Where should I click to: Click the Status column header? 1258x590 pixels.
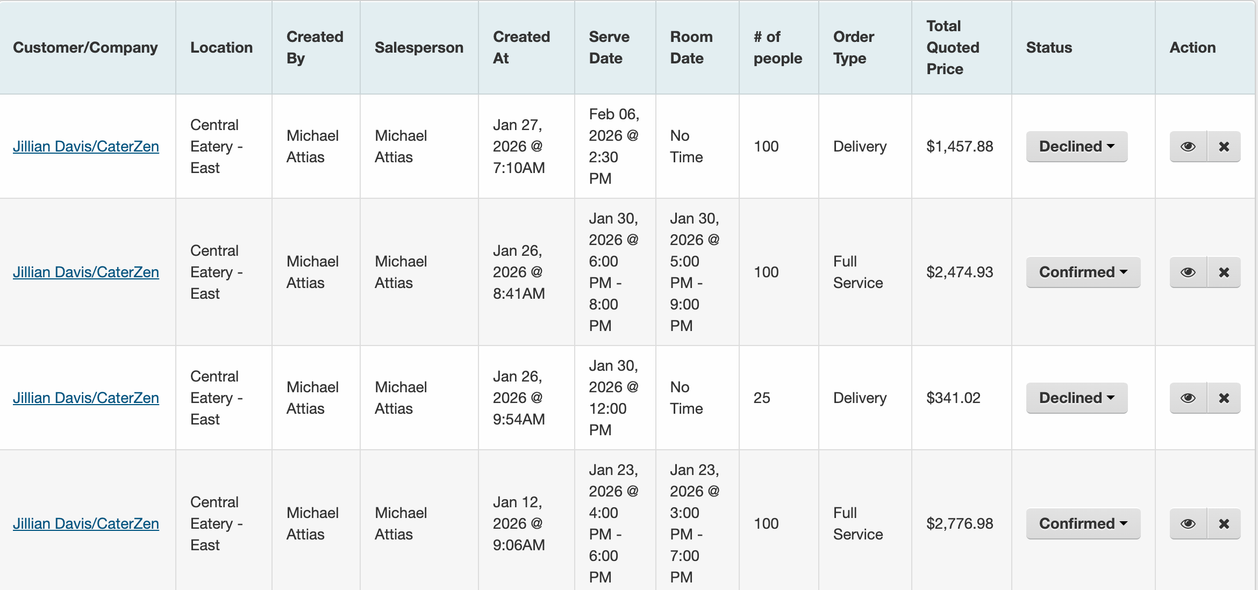1049,47
